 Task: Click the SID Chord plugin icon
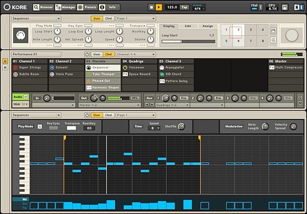tap(162, 74)
